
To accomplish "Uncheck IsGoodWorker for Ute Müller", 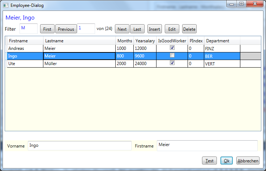I will pyautogui.click(x=172, y=63).
